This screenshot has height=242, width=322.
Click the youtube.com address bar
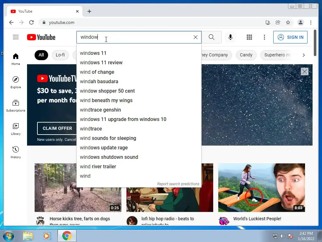coord(152,22)
